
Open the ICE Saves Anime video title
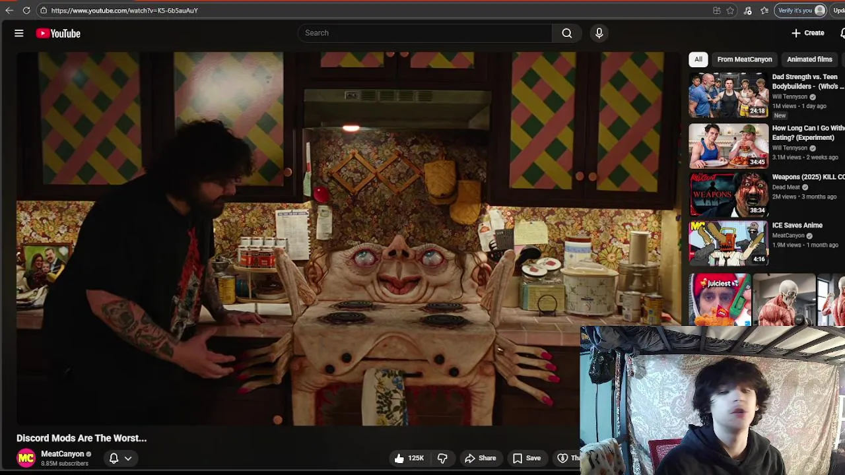click(x=797, y=226)
